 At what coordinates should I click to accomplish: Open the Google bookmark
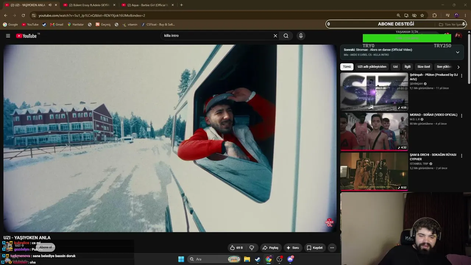[10, 25]
